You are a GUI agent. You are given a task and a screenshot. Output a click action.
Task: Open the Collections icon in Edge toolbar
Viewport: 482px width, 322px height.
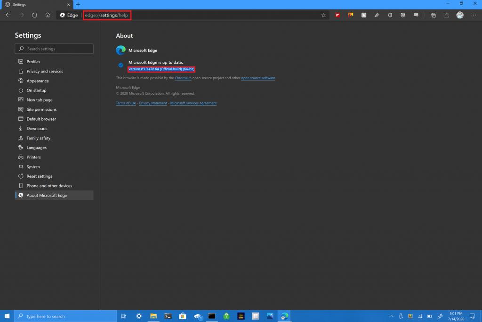click(x=433, y=15)
